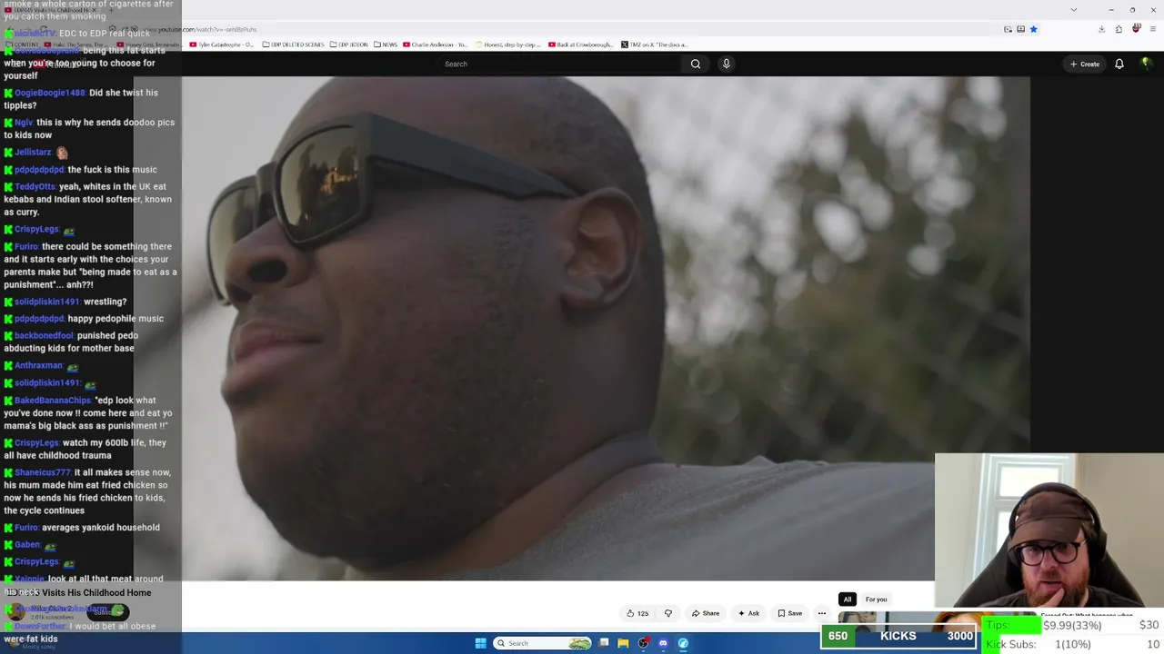Click username backbonedfool in chat

pyautogui.click(x=44, y=336)
